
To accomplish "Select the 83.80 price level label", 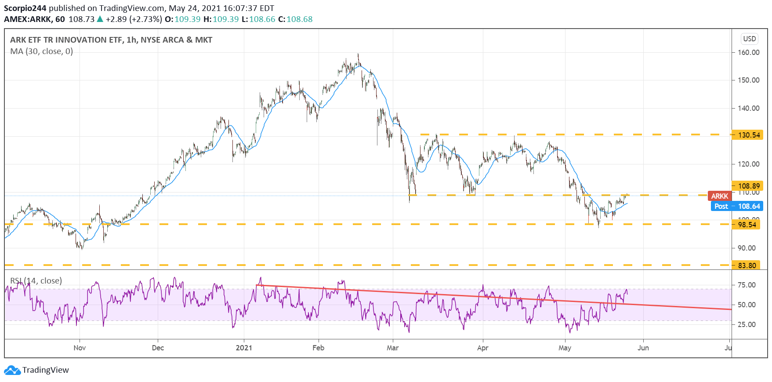I will point(746,266).
